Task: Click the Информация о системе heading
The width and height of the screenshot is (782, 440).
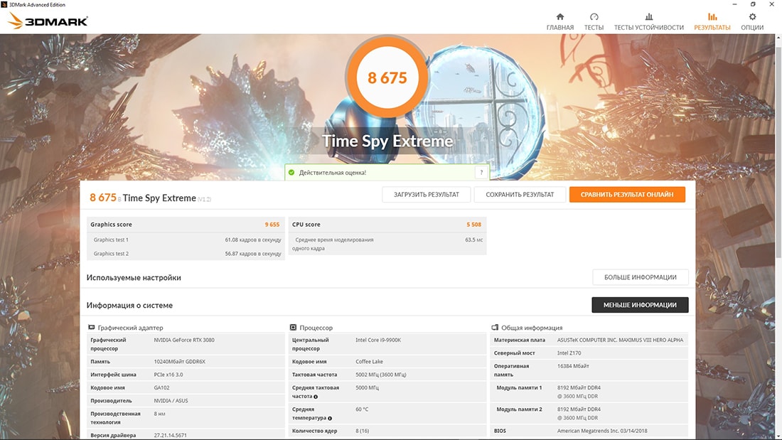Action: click(129, 306)
